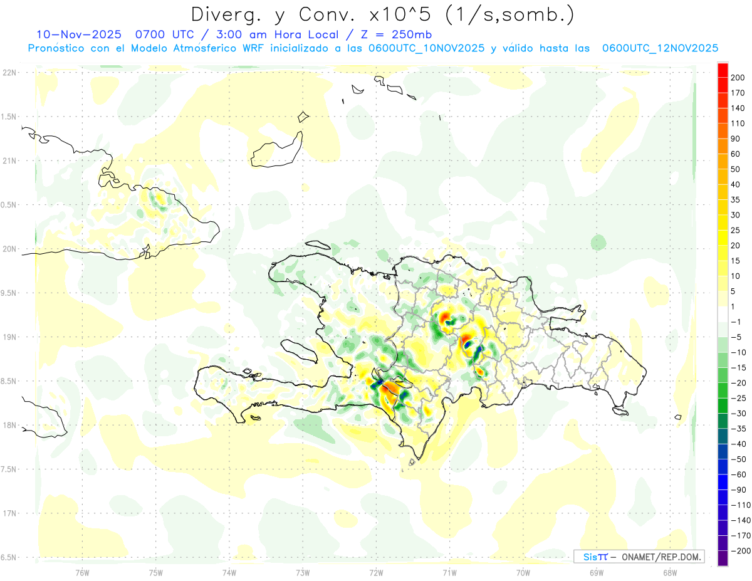Image resolution: width=752 pixels, height=581 pixels.
Task: Click the '21N' latitude label
Action: 9,160
